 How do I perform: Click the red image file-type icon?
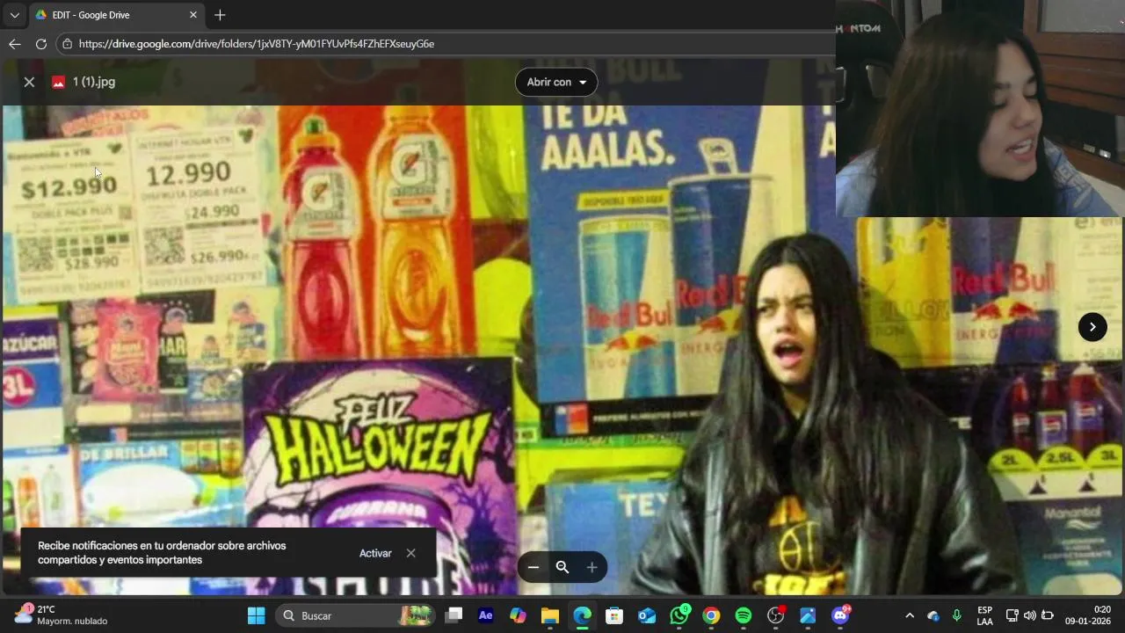[x=58, y=82]
